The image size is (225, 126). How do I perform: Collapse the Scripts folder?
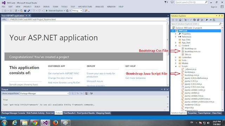point(176,66)
